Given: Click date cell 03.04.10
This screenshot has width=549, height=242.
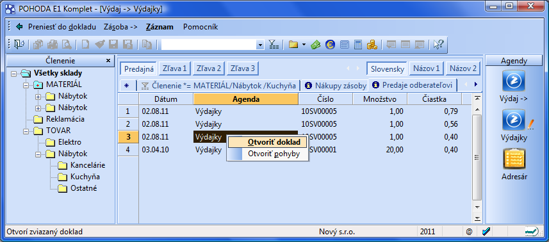Looking at the screenshot, I should coord(167,150).
